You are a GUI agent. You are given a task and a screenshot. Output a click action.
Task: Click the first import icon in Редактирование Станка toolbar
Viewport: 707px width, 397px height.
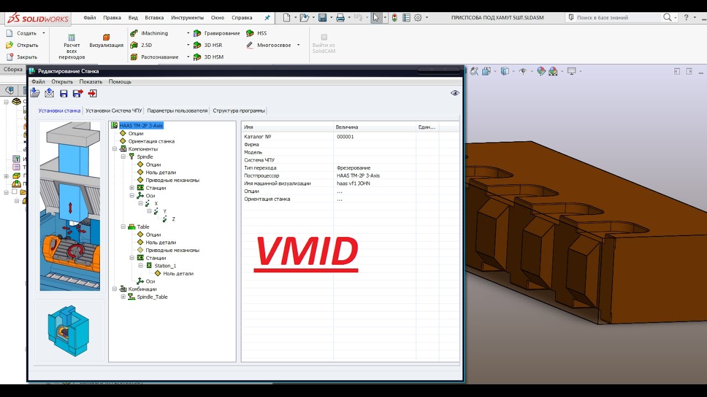tap(35, 93)
